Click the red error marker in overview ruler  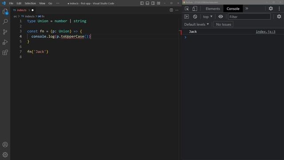click(180, 32)
